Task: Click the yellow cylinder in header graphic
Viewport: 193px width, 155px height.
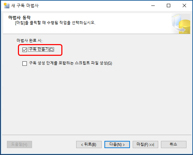Action: click(184, 27)
